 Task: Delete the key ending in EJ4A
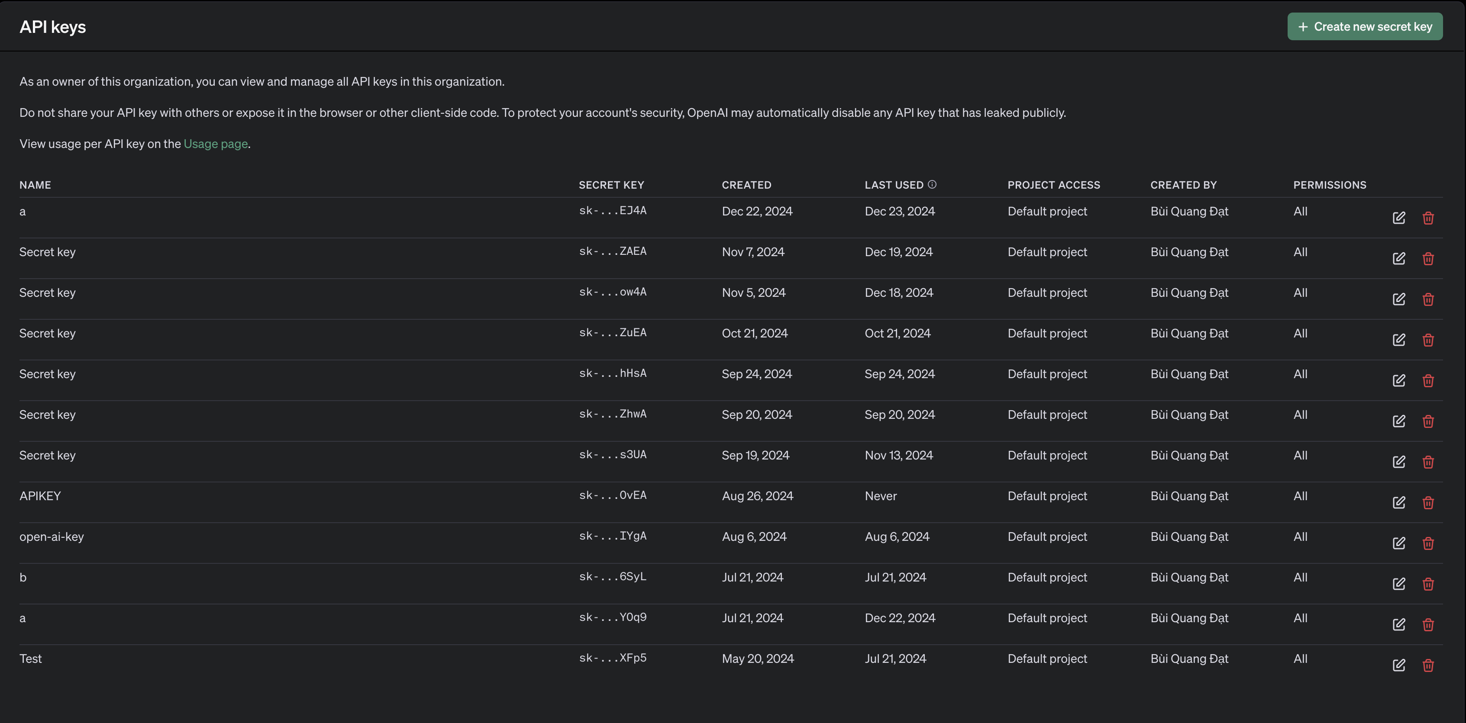coord(1428,218)
